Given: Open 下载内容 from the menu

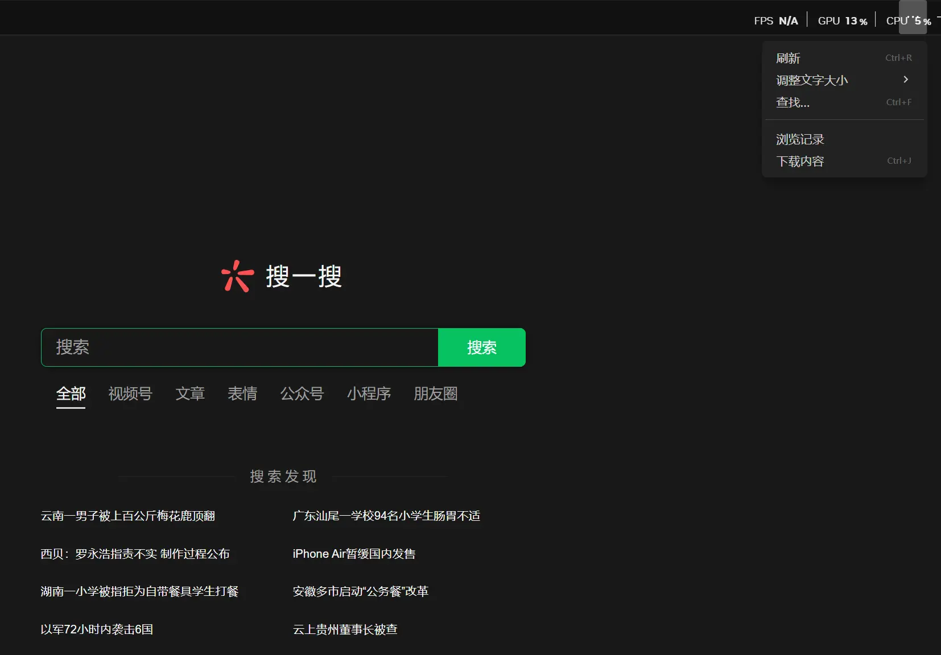Looking at the screenshot, I should click(x=800, y=161).
